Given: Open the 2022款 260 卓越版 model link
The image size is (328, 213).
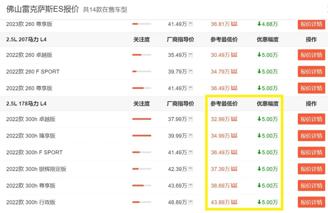Looking at the screenshot, I should [29, 55].
